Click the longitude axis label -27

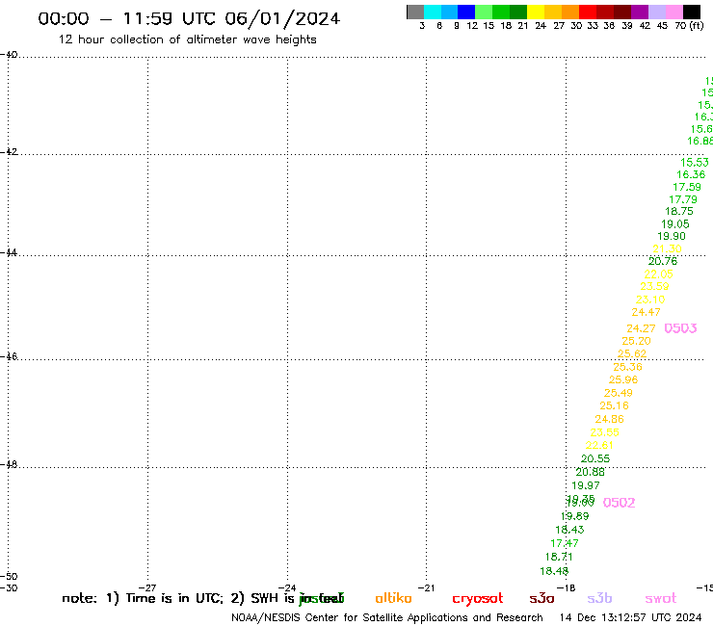pos(147,587)
